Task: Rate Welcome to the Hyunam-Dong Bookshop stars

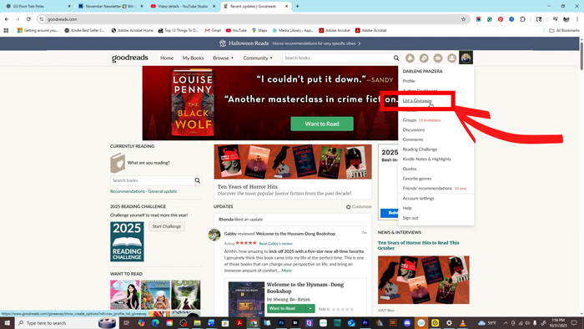Action: 342,309
